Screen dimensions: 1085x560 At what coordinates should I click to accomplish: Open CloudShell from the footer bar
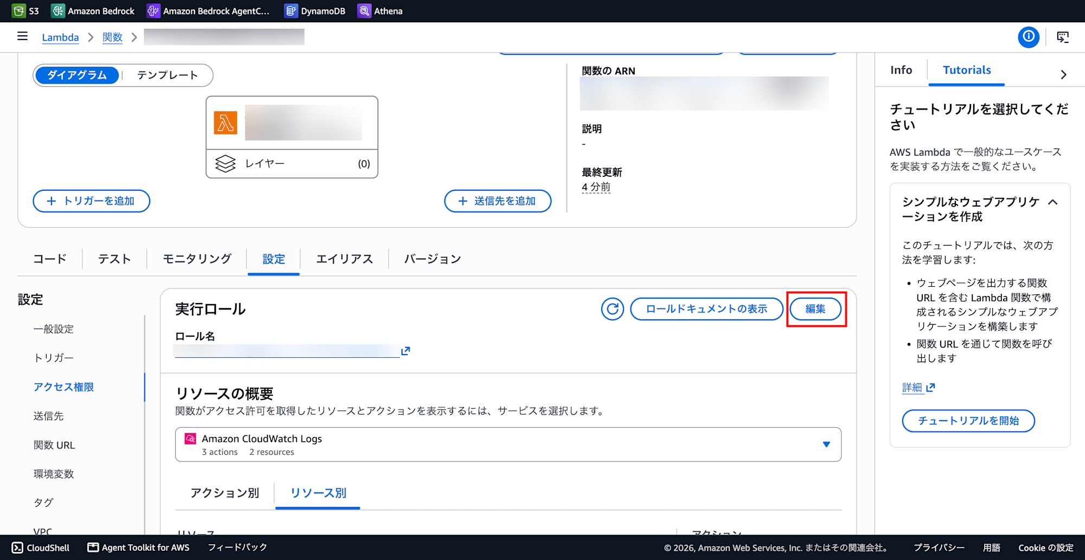pyautogui.click(x=41, y=548)
